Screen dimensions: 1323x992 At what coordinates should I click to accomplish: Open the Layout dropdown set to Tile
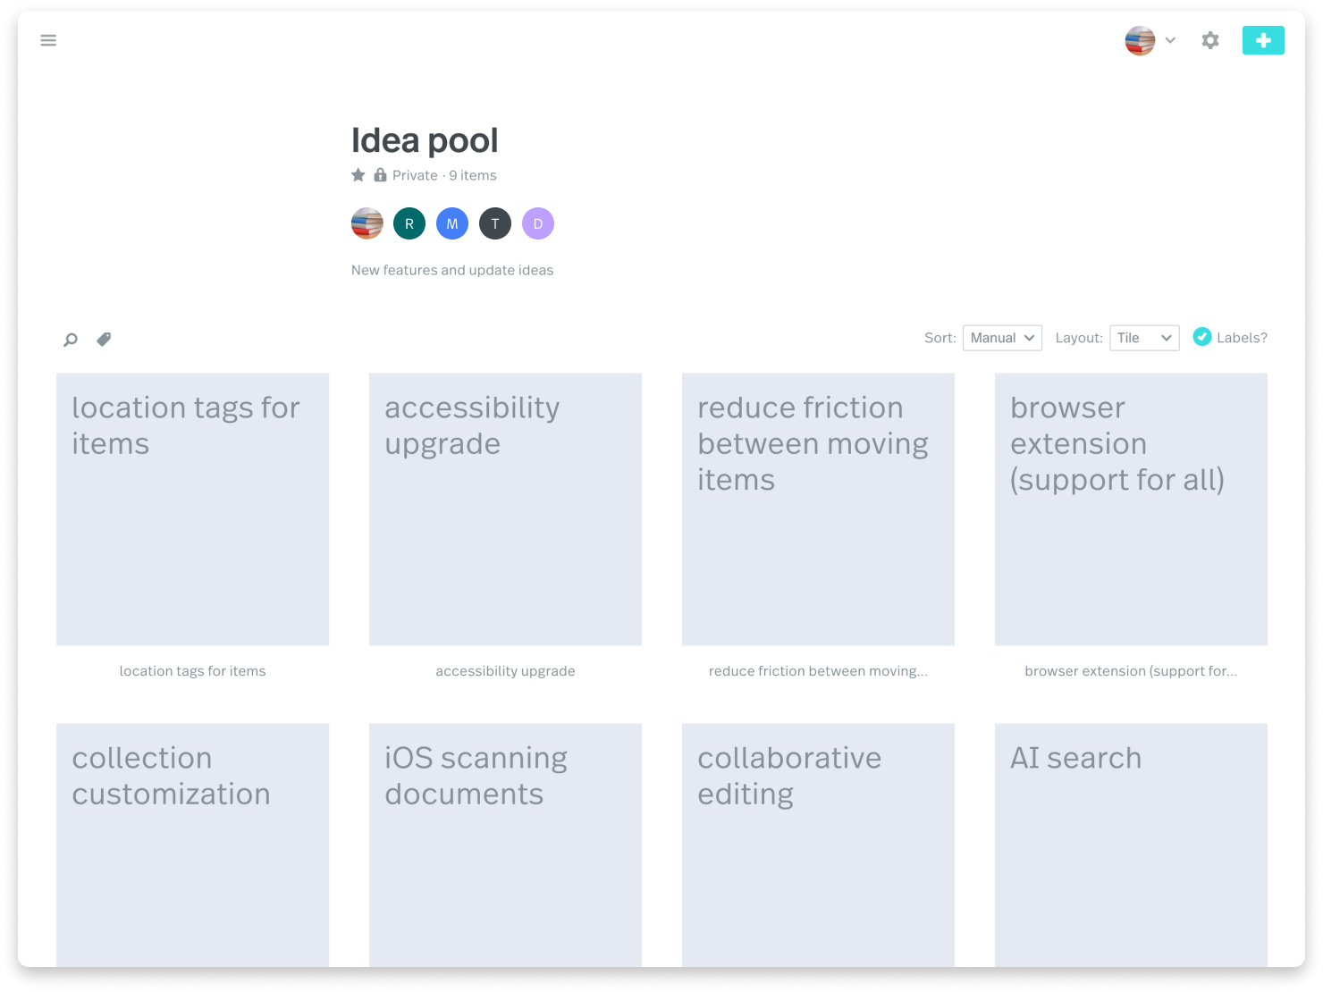1144,338
